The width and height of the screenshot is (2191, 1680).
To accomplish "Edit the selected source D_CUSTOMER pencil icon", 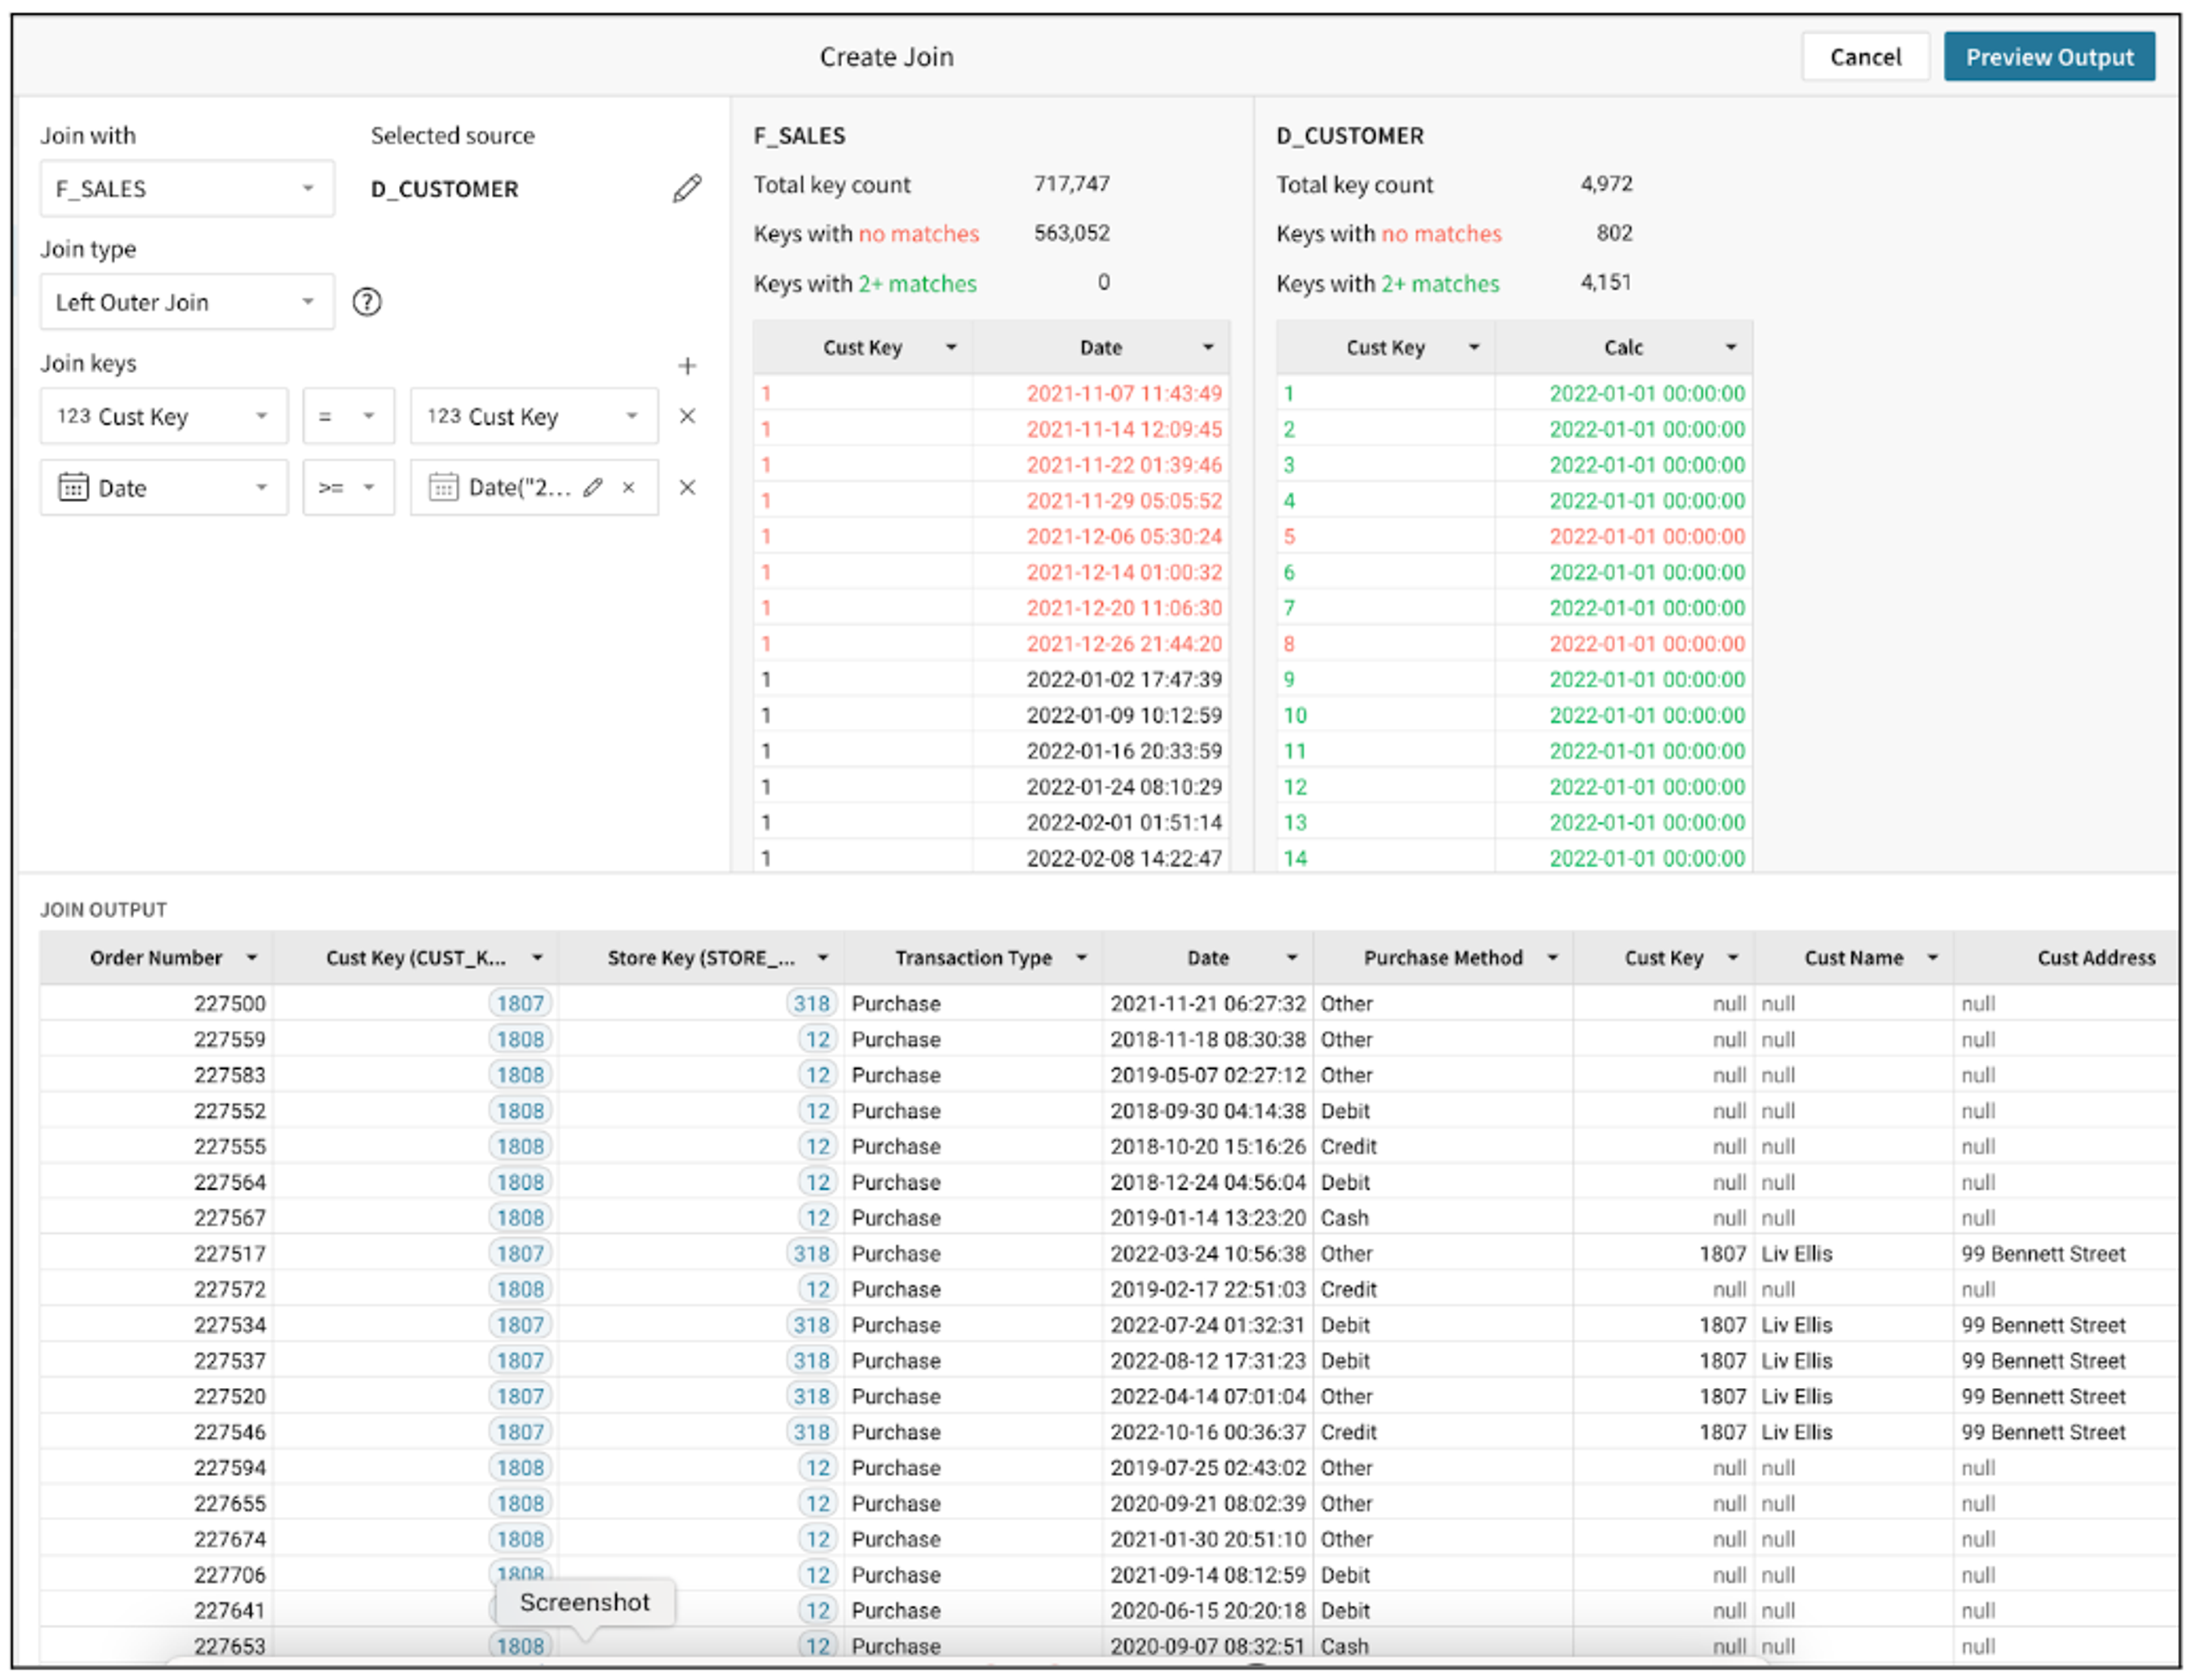I will (x=687, y=188).
